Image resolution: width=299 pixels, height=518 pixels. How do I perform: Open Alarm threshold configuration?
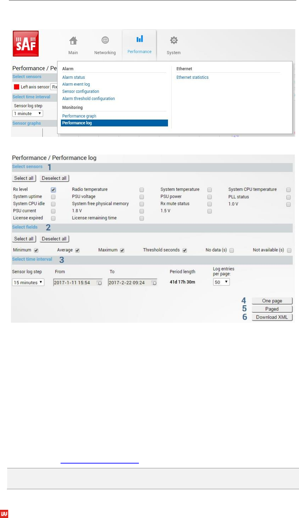89,99
